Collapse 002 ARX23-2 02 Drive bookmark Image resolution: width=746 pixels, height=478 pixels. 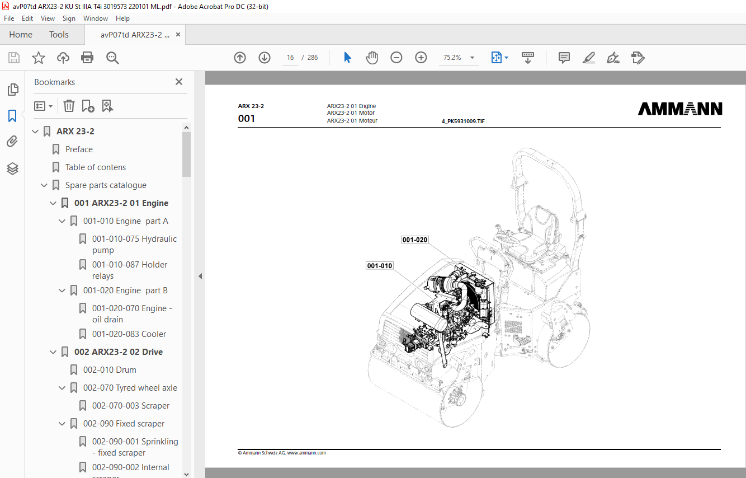pyautogui.click(x=53, y=352)
